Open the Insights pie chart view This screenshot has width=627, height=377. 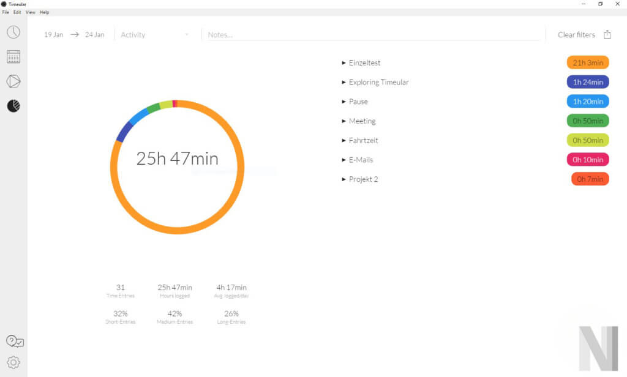[13, 105]
